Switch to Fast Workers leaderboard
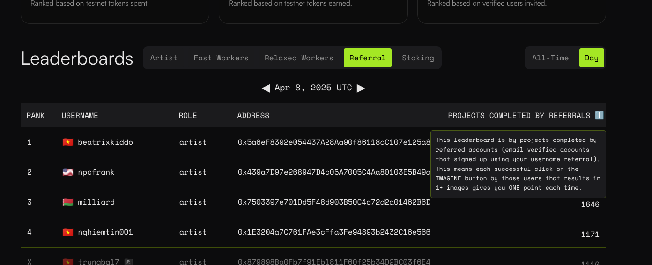 pyautogui.click(x=221, y=58)
